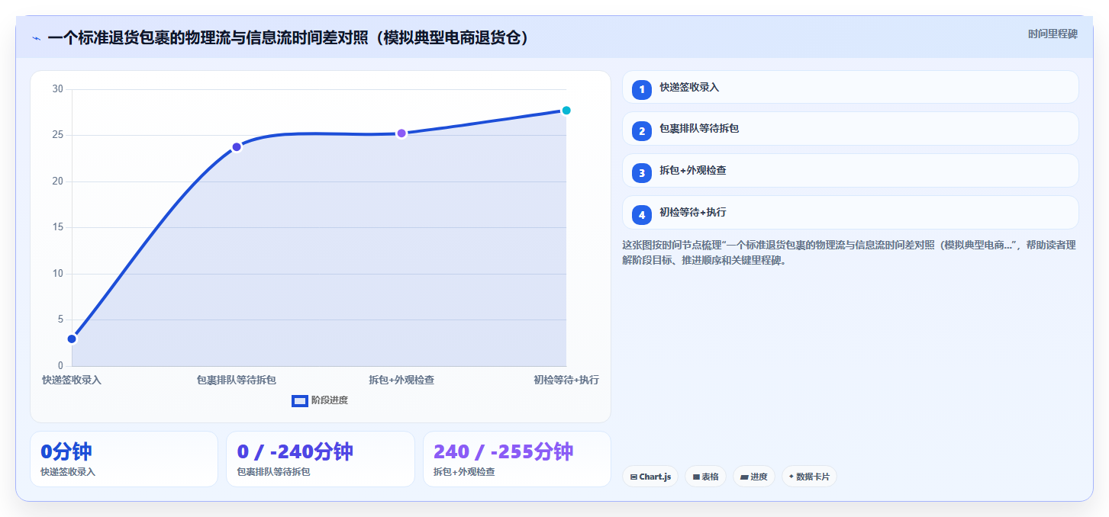Click the number 3 step badge
1109x517 pixels.
pyautogui.click(x=642, y=172)
